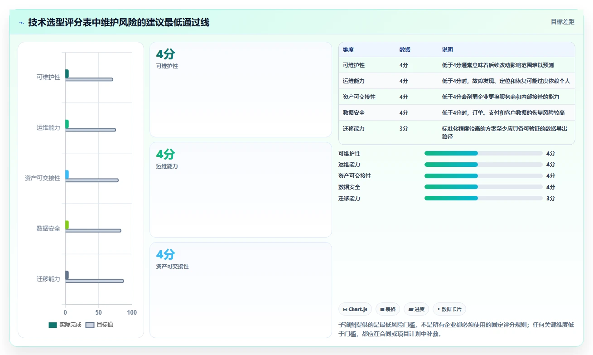
Task: Click the 数据安全 target bar in chart
Action: 93,230
